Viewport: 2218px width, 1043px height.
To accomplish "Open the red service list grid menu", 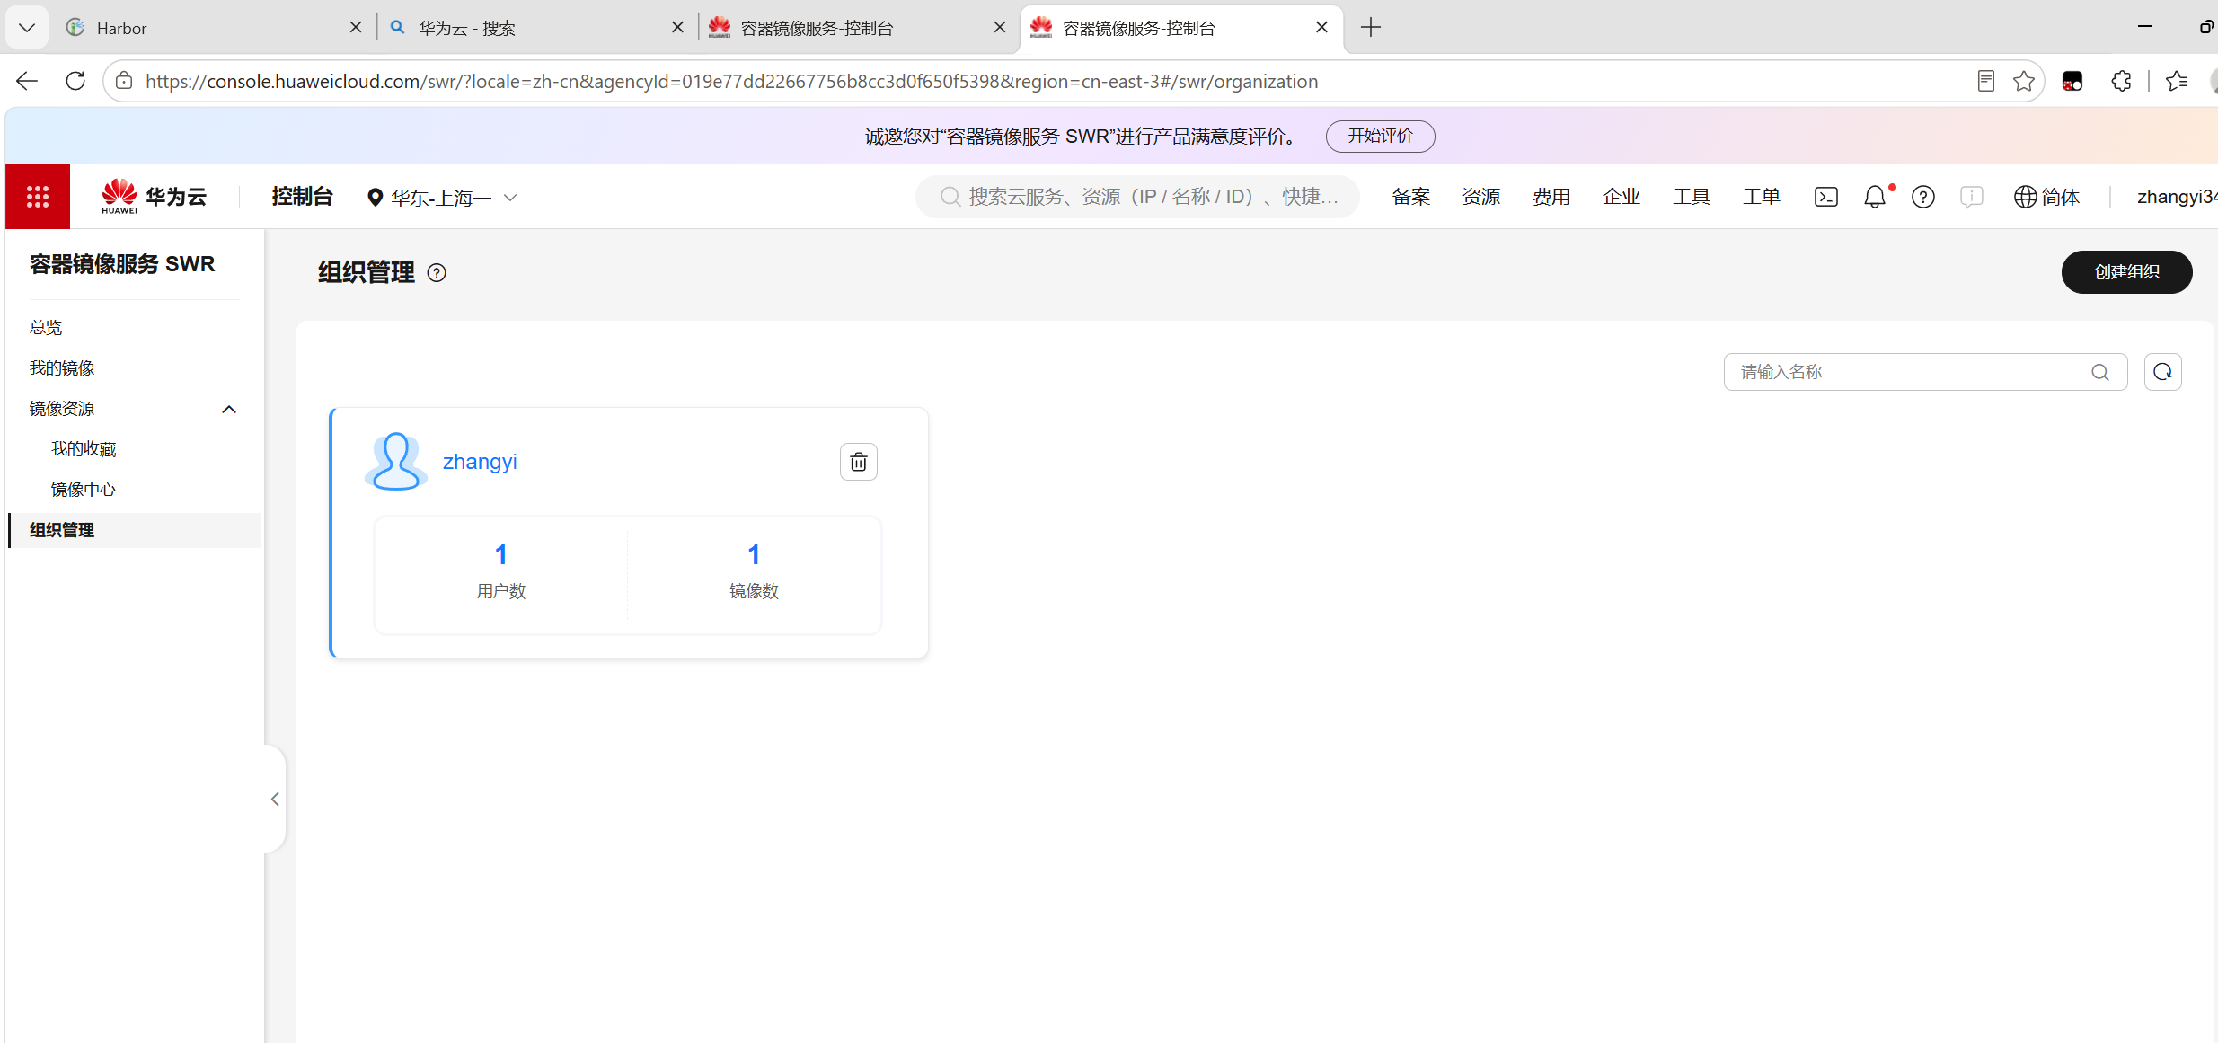I will 38,197.
